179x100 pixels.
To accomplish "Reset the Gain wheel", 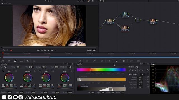I will (x=53, y=71).
